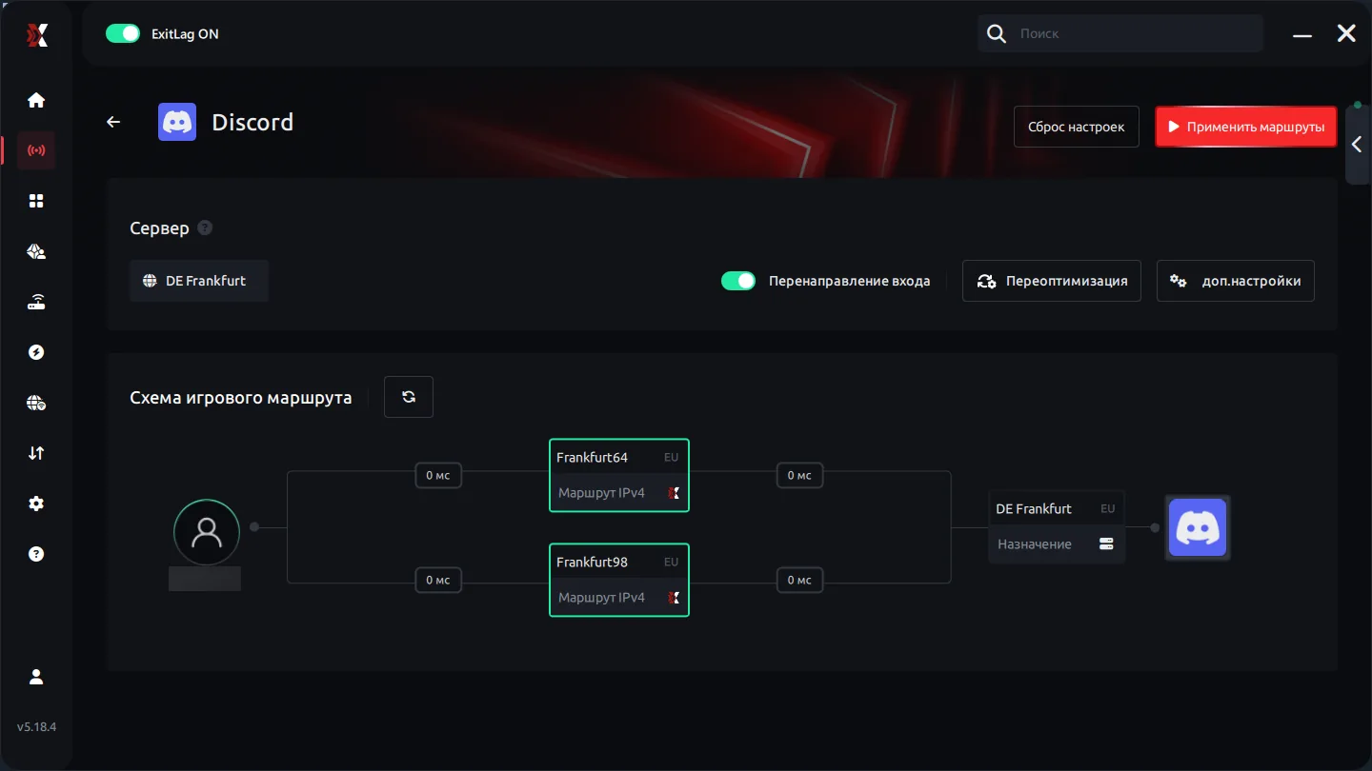1372x771 pixels.
Task: Select the Frankfurt64 route node
Action: click(619, 475)
